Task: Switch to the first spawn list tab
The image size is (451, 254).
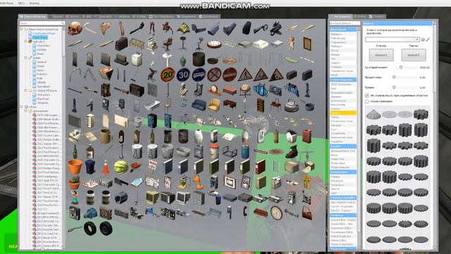Action: point(33,17)
